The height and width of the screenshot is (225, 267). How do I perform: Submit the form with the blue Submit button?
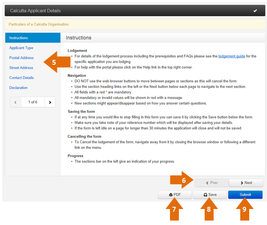point(245,195)
